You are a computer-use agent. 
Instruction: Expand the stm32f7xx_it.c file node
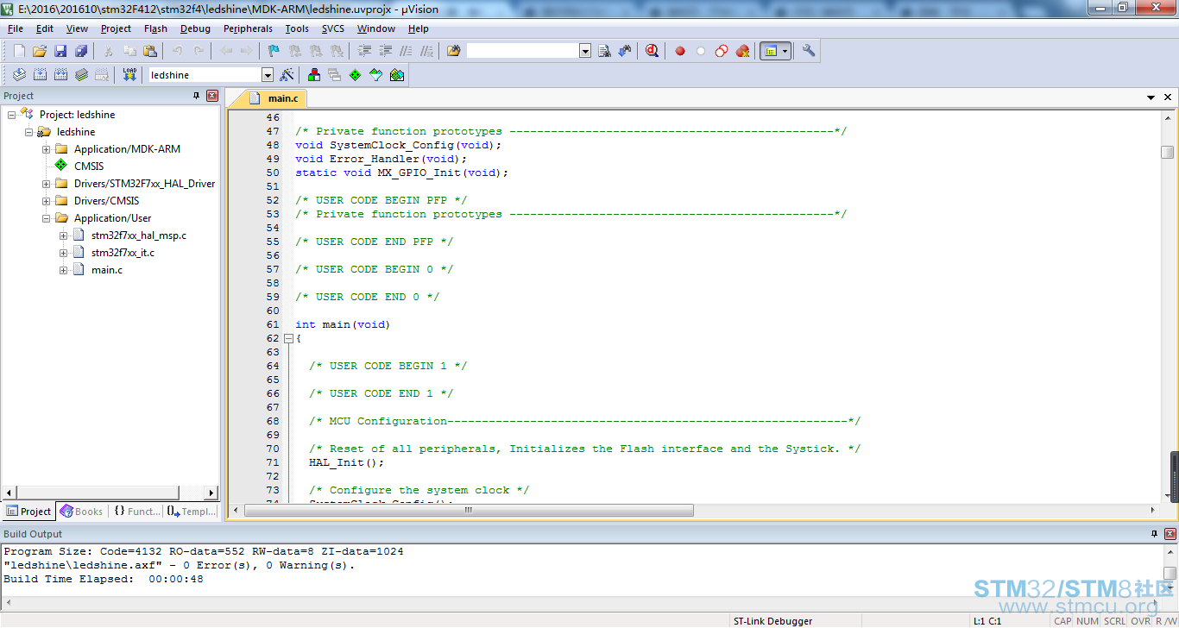[64, 253]
